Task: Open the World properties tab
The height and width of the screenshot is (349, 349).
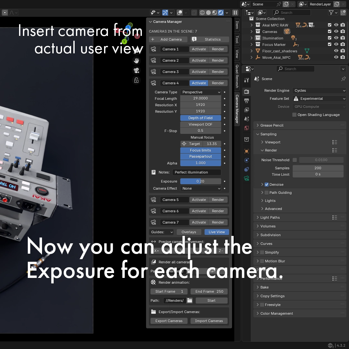Action: pos(246,128)
